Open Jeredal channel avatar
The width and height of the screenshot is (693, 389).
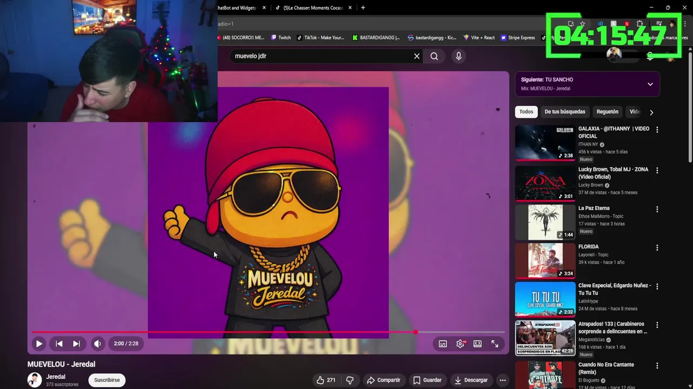(x=35, y=380)
